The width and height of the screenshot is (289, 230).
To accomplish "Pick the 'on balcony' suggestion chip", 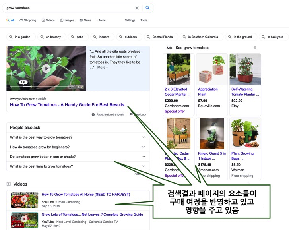I will [52, 37].
